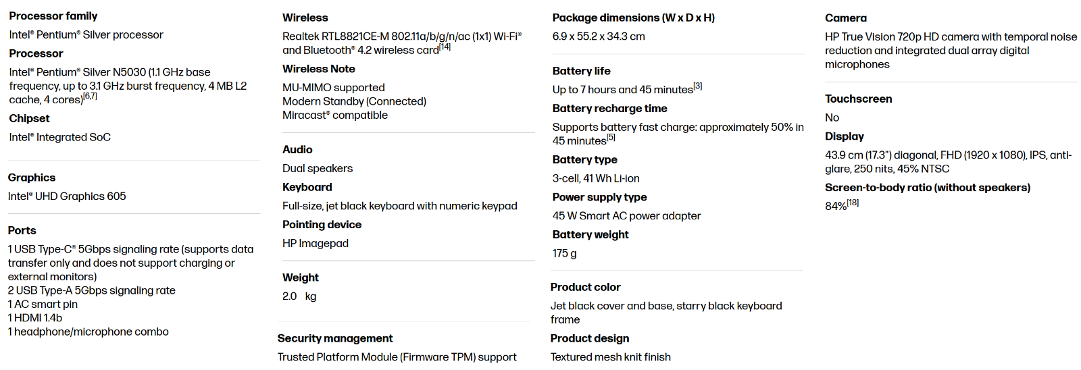The image size is (1081, 370).
Task: Select the Security management heading
Action: pyautogui.click(x=335, y=338)
